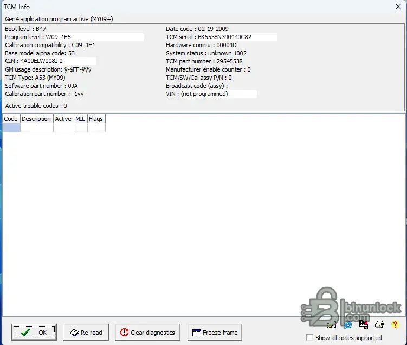
Task: Click System status : unknown 1002 text
Action: [x=206, y=53]
